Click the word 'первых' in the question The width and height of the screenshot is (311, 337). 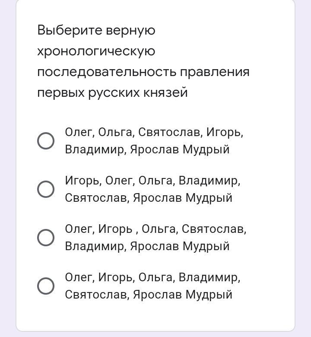(x=61, y=92)
